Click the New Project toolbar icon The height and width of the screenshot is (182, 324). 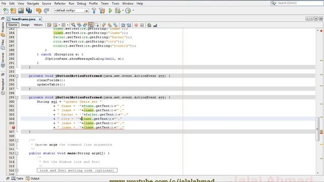[13, 11]
